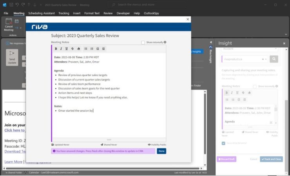Click the underline formatting icon
This screenshot has width=290, height=176.
tap(67, 49)
